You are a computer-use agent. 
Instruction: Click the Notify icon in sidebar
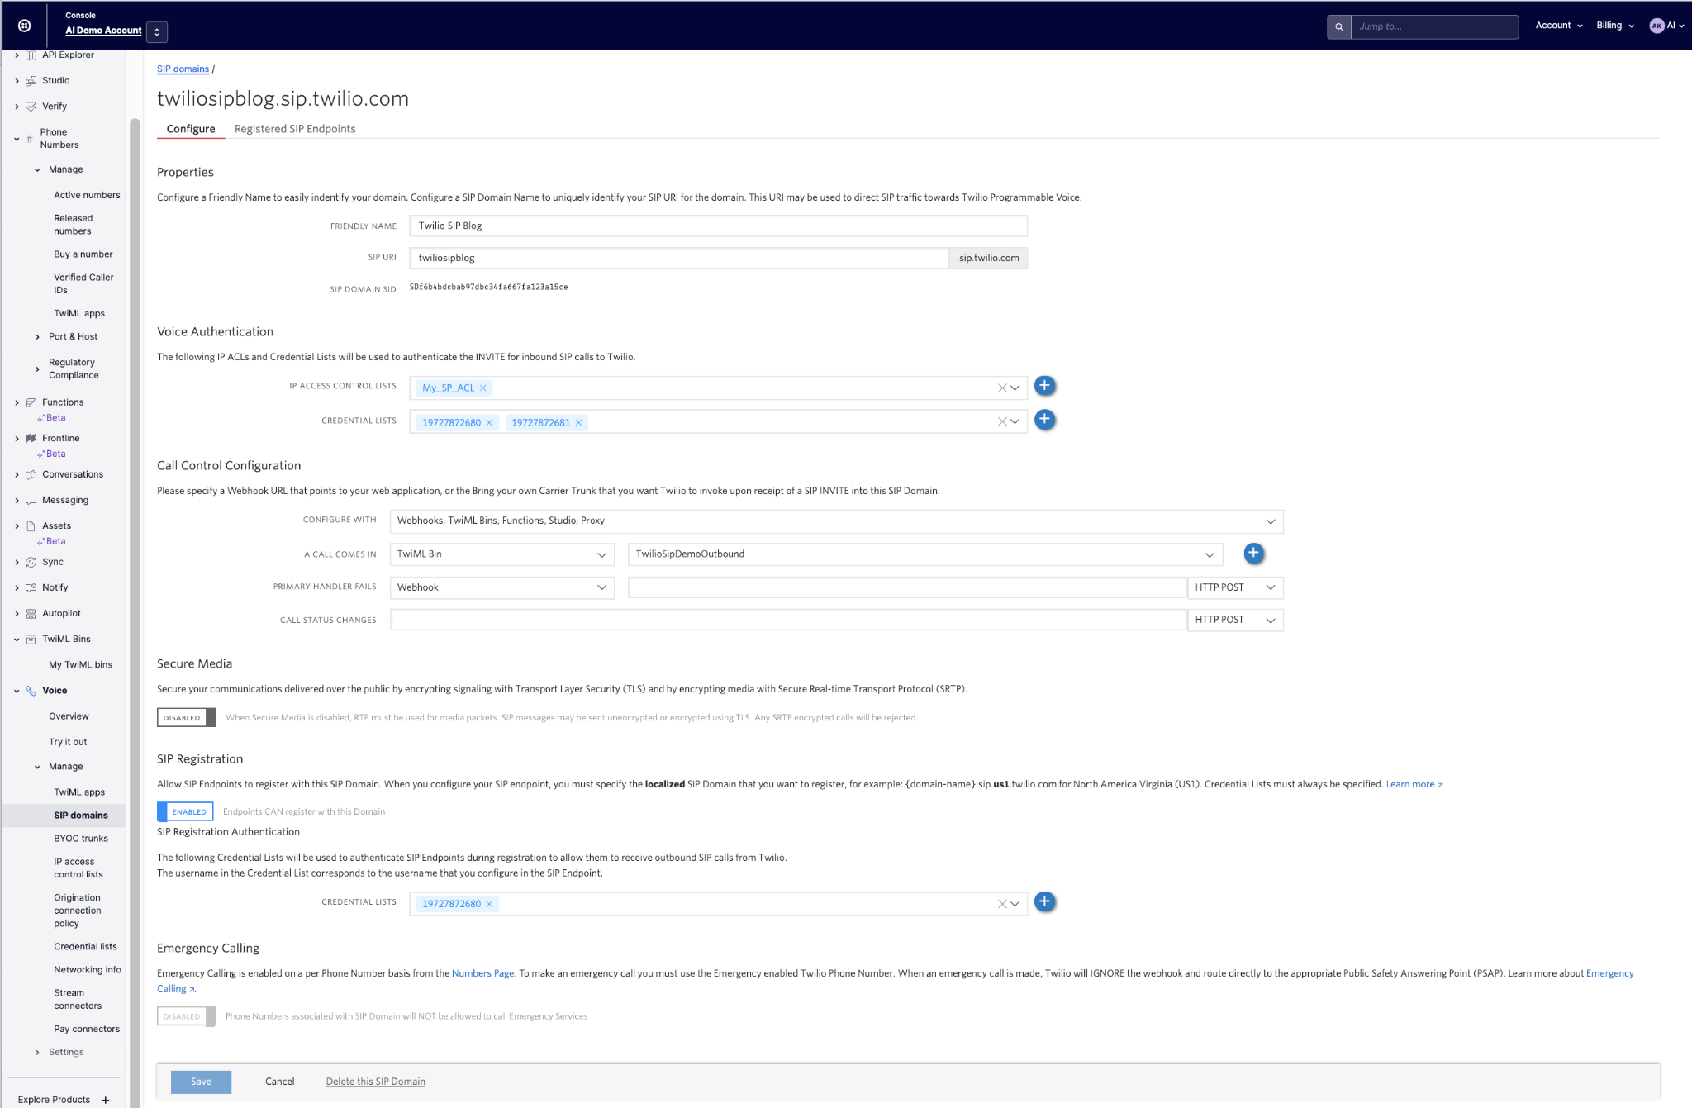tap(31, 588)
